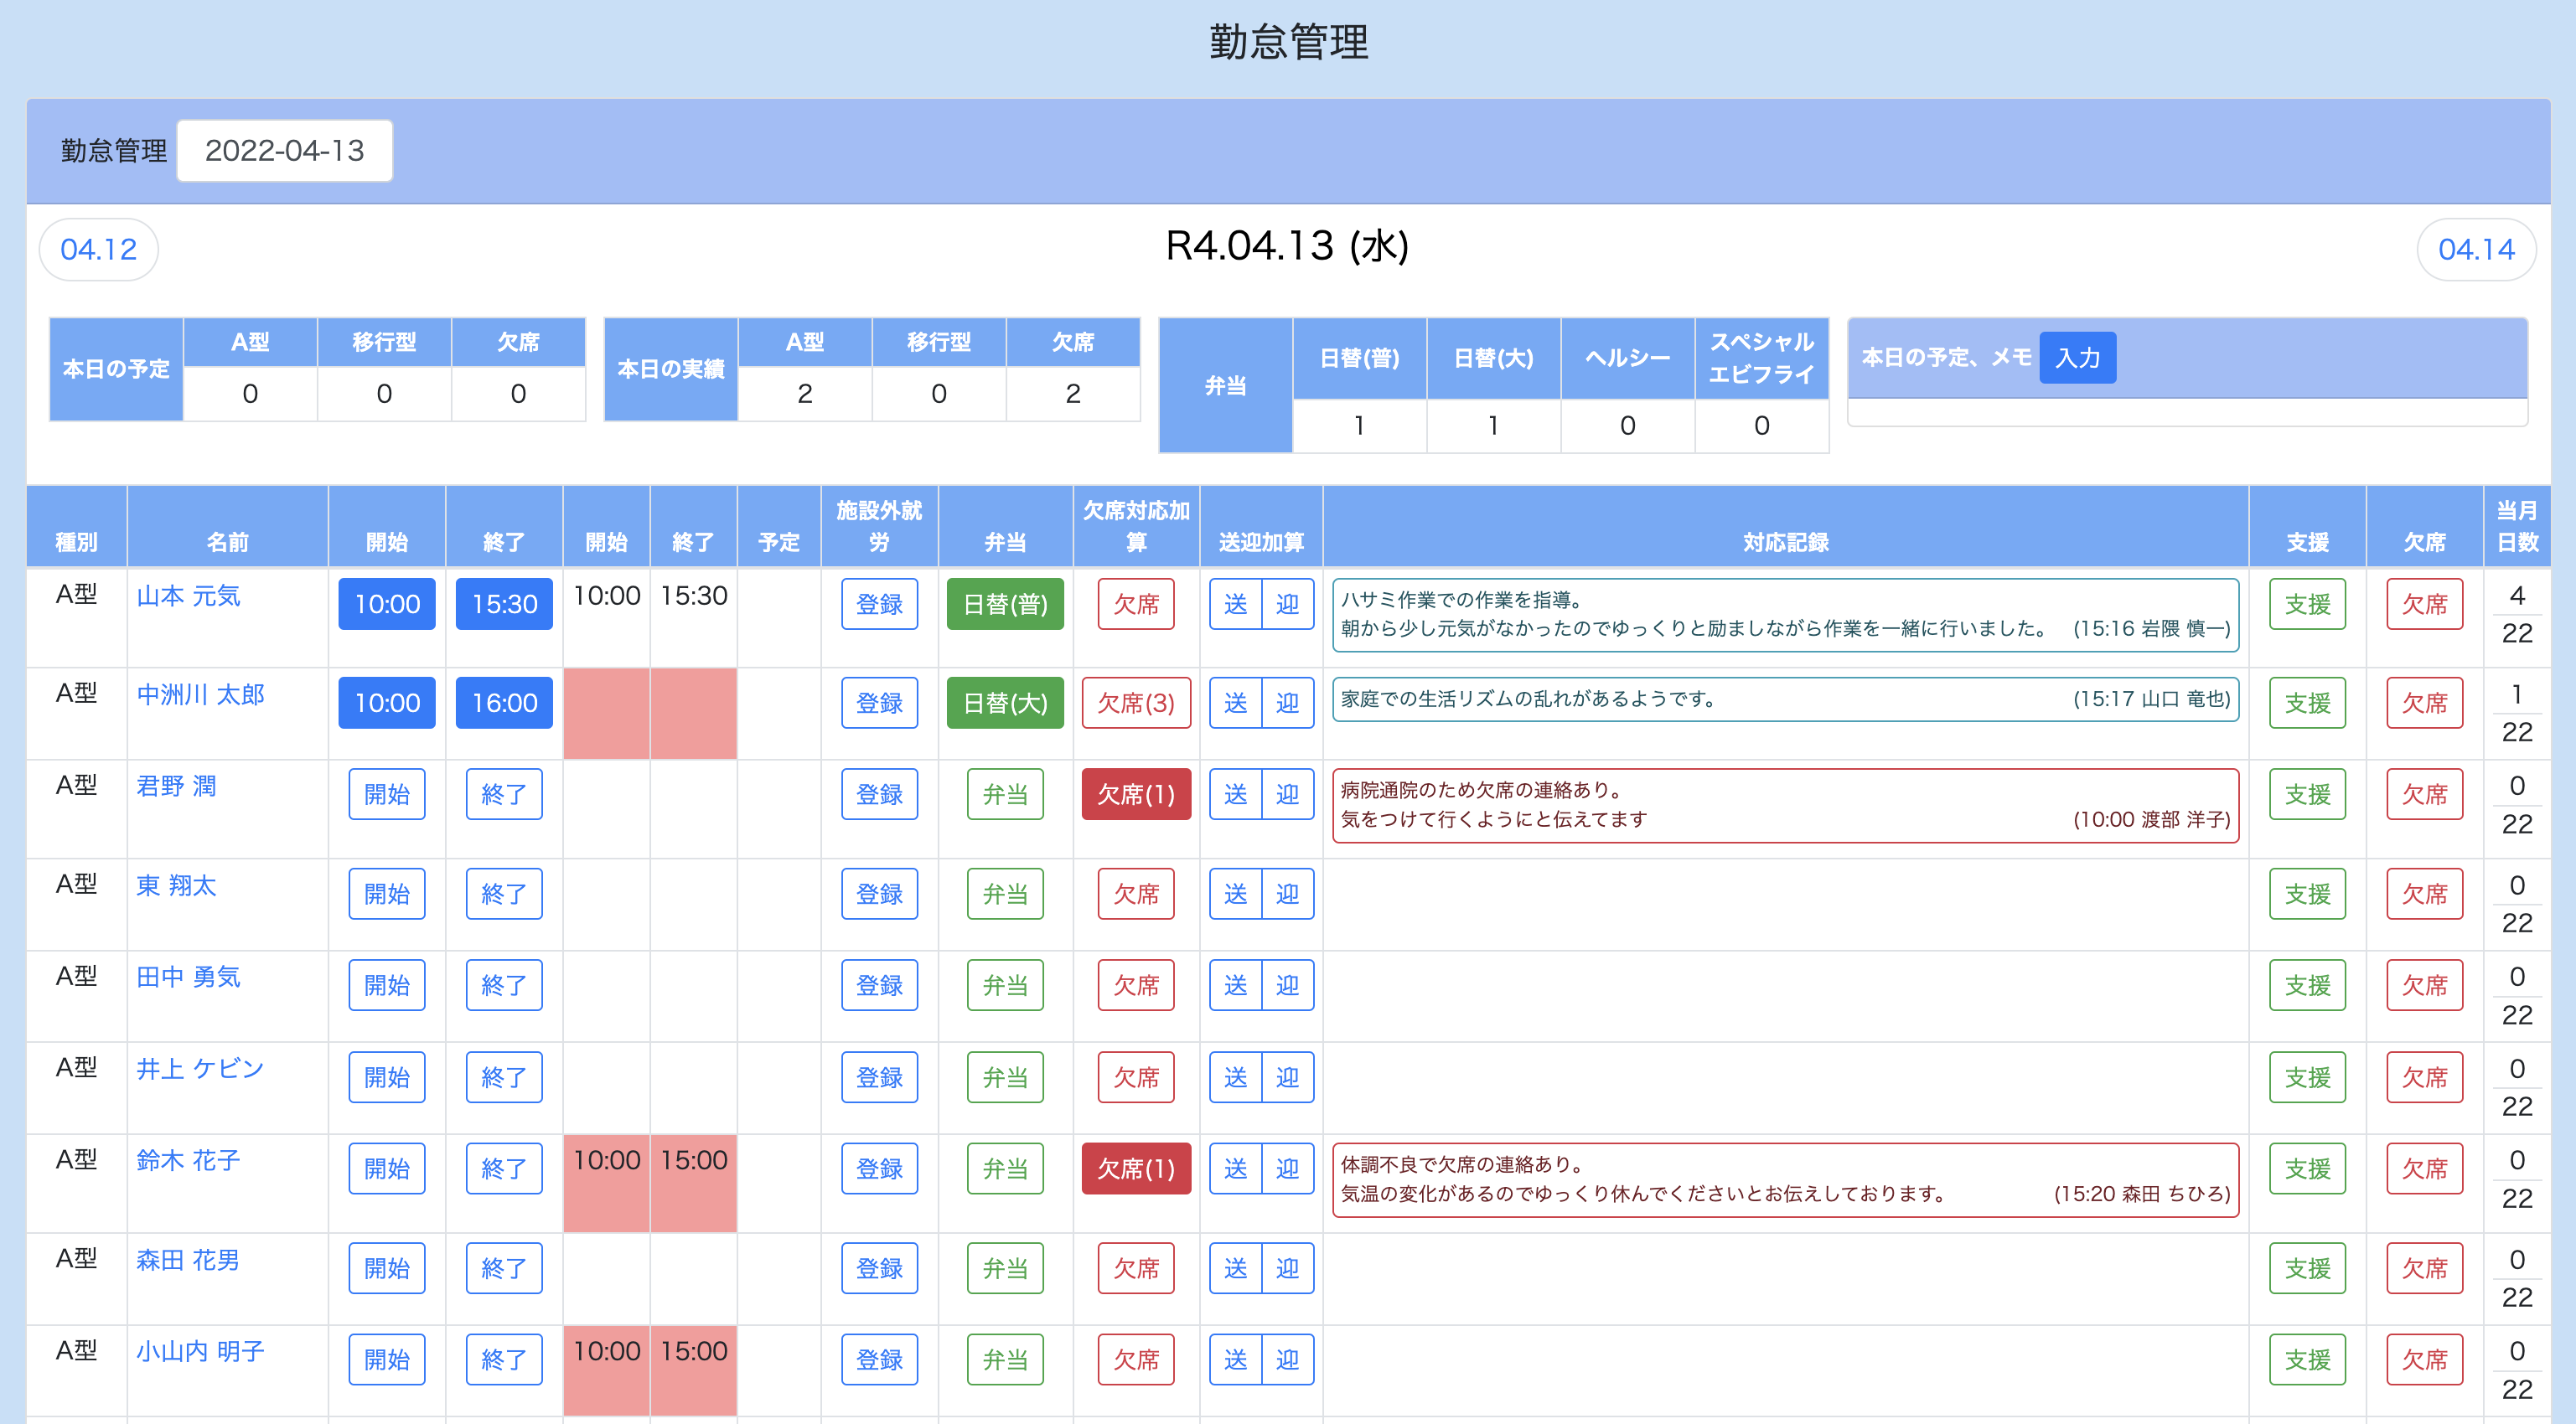
Task: Go to previous day 04.12
Action: 98,249
